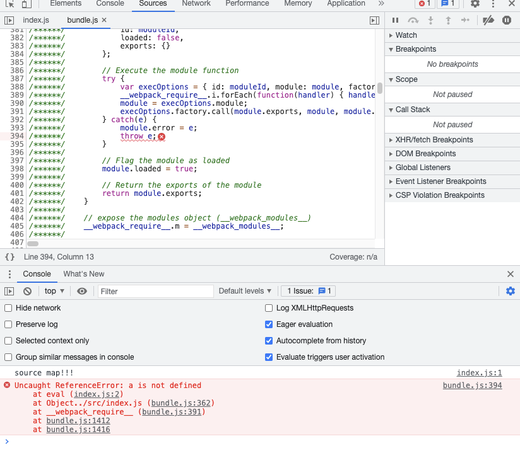Screen dimensions: 520x451
Task: Open the Application tab
Action: (x=346, y=4)
